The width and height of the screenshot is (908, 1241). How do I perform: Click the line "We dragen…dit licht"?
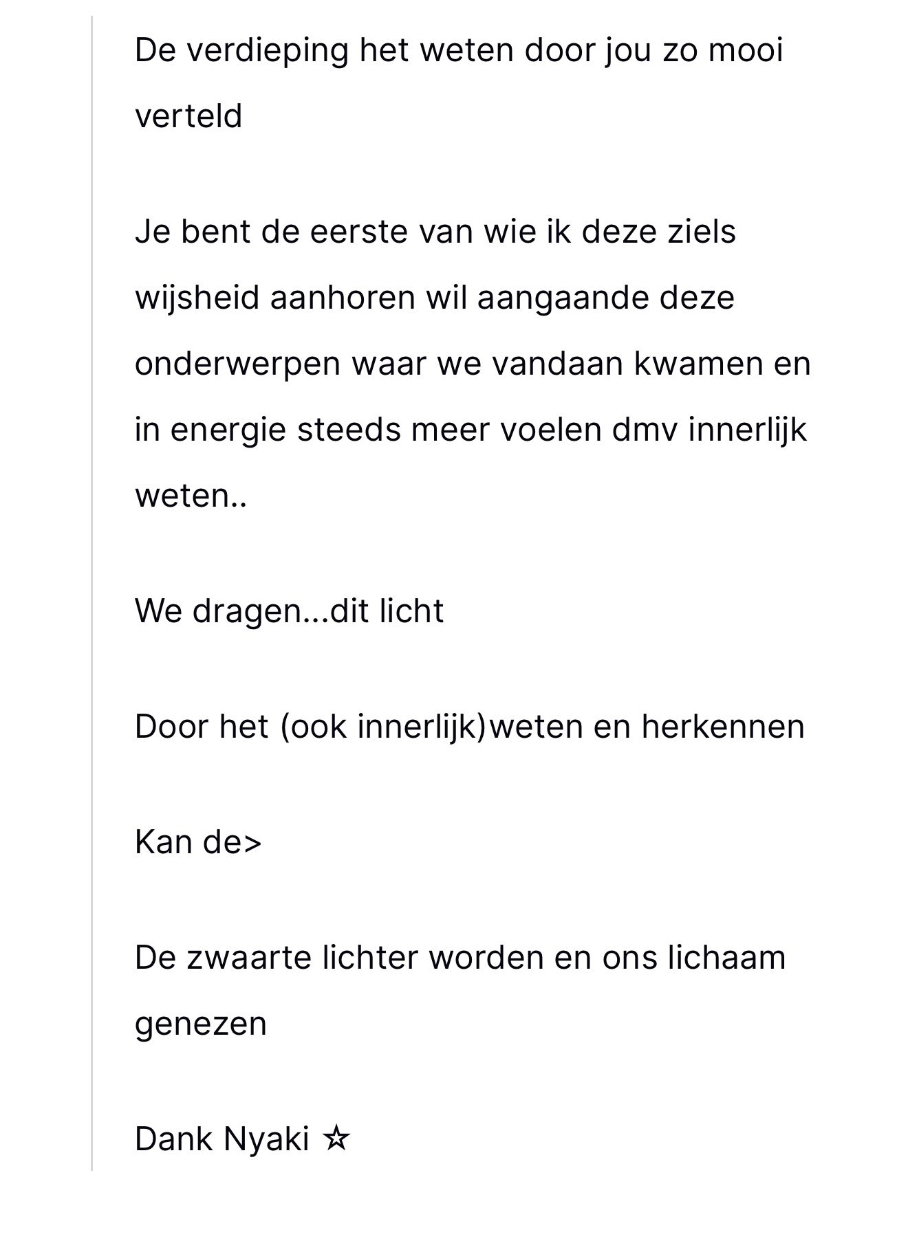coord(289,611)
